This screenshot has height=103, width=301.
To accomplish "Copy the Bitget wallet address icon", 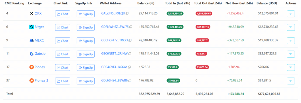I will click(x=131, y=27).
